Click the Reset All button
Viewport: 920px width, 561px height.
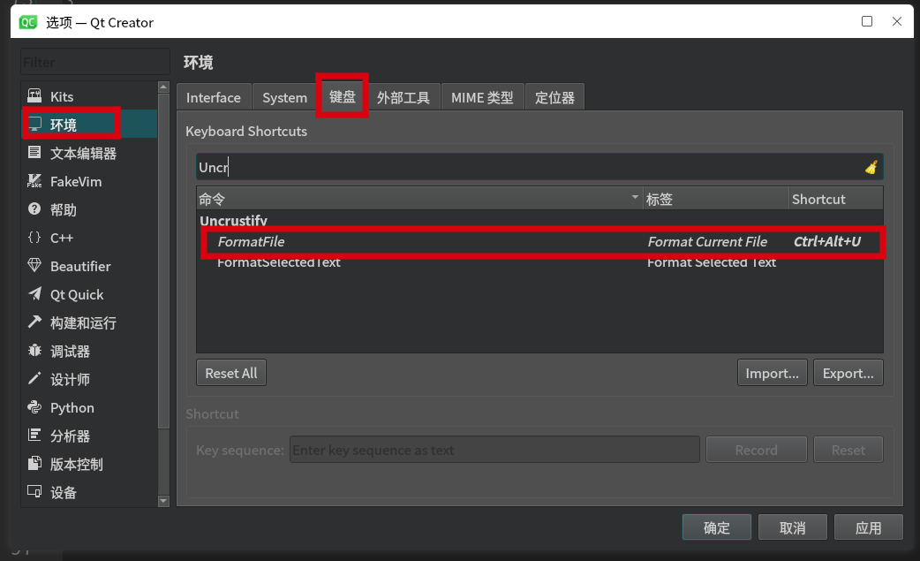230,372
